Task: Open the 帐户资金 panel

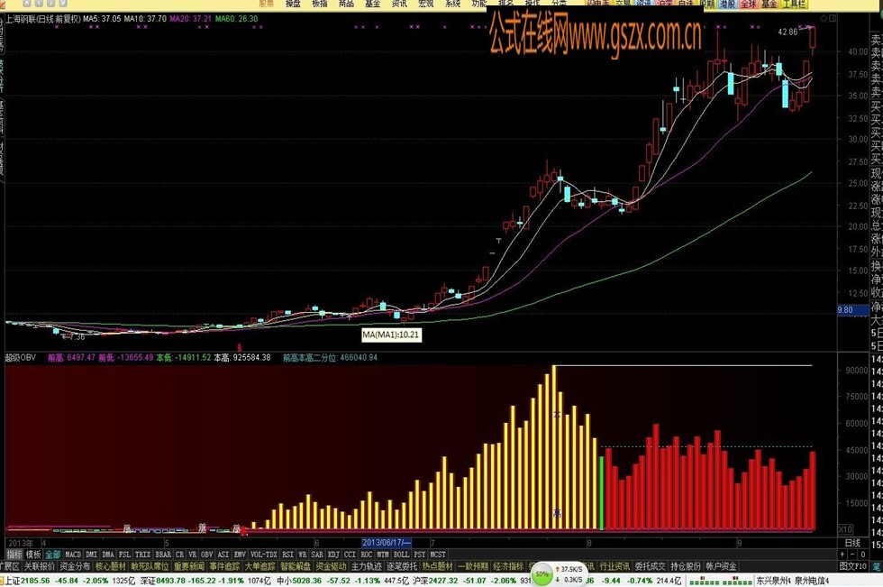Action: point(721,565)
